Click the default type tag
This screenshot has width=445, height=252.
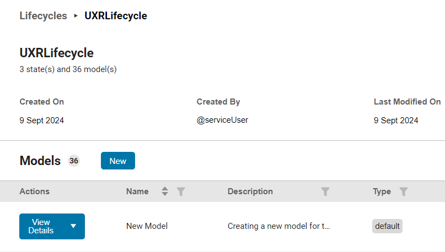coord(387,226)
